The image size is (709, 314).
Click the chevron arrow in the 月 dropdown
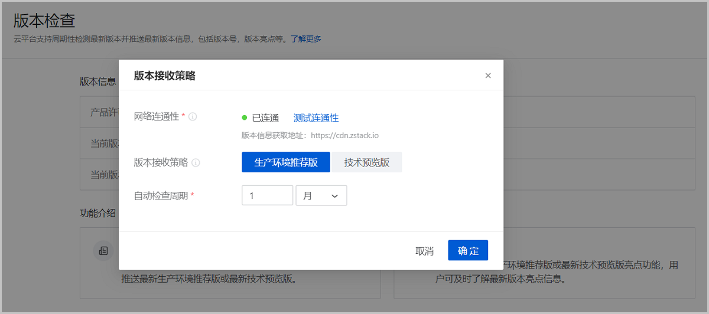point(335,197)
